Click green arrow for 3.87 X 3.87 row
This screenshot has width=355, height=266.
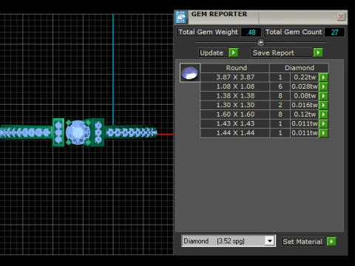click(323, 78)
